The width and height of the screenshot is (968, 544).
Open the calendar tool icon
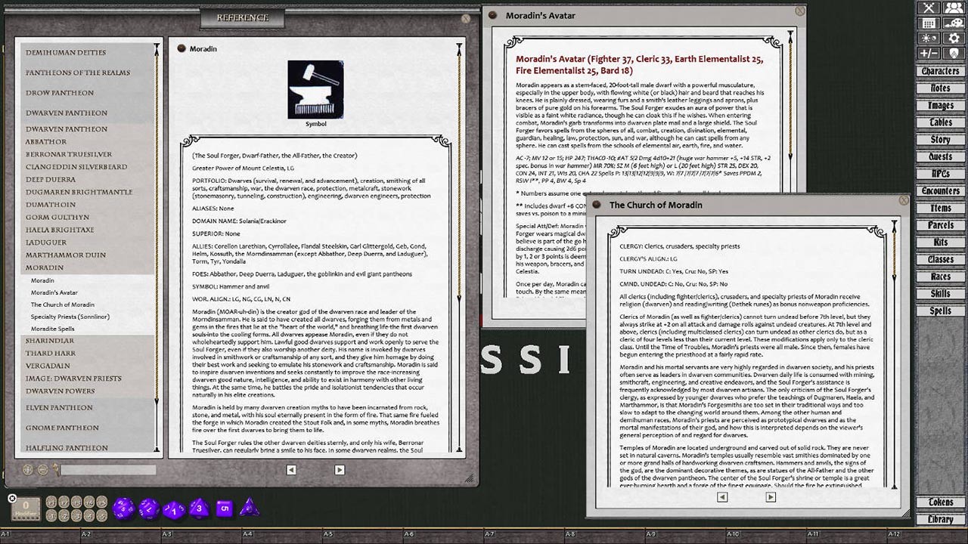point(929,23)
